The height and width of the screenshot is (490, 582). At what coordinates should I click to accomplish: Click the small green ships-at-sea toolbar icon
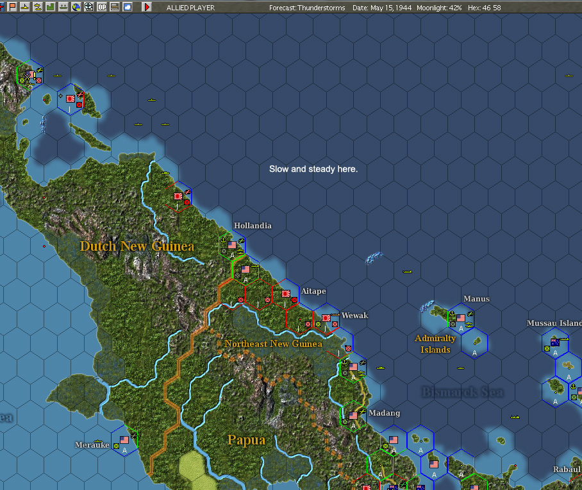(63, 6)
